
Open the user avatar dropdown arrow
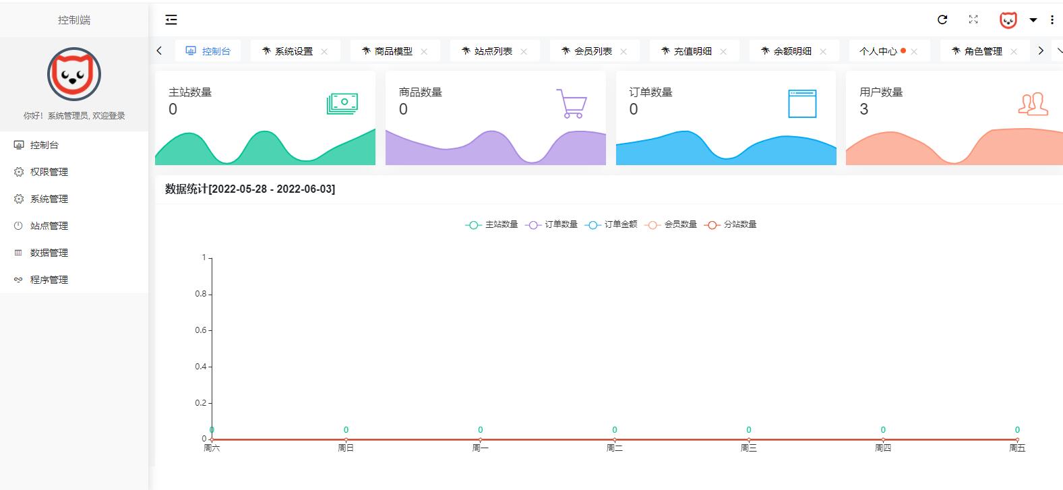tap(1033, 20)
